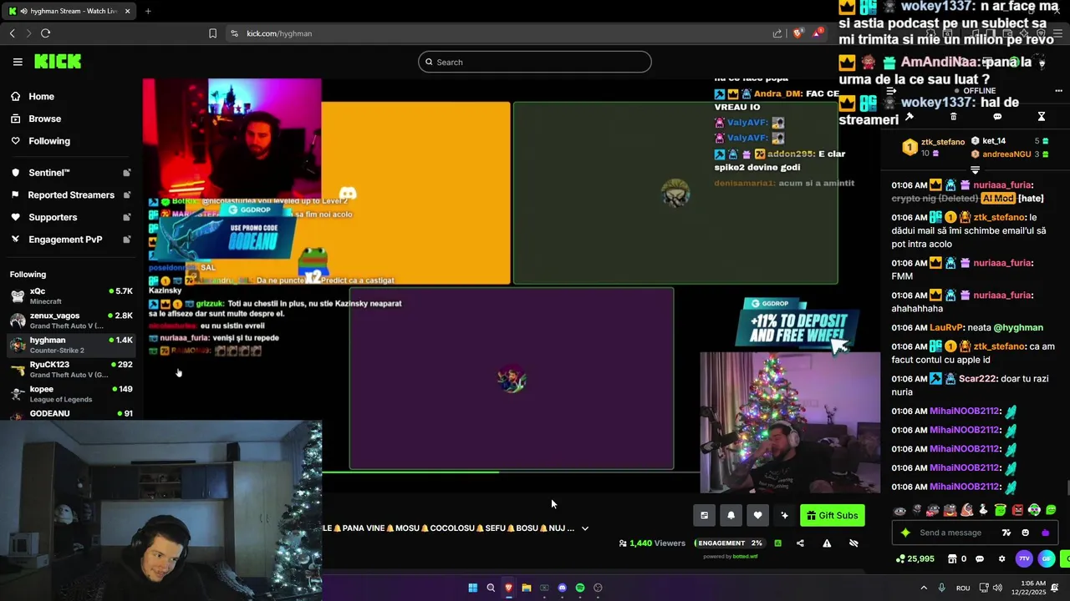The image size is (1070, 601).
Task: Open GODEANU channel in Following
Action: (x=71, y=413)
